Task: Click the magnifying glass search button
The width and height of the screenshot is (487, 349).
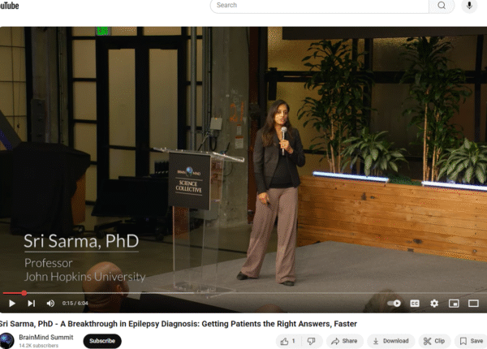Action: [442, 6]
